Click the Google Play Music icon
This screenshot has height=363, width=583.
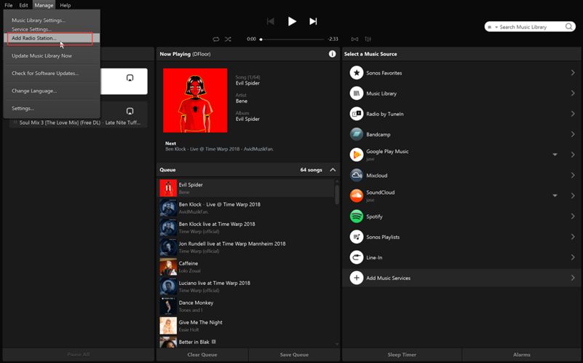point(356,155)
